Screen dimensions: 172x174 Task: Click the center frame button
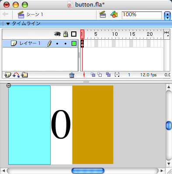[84, 75]
